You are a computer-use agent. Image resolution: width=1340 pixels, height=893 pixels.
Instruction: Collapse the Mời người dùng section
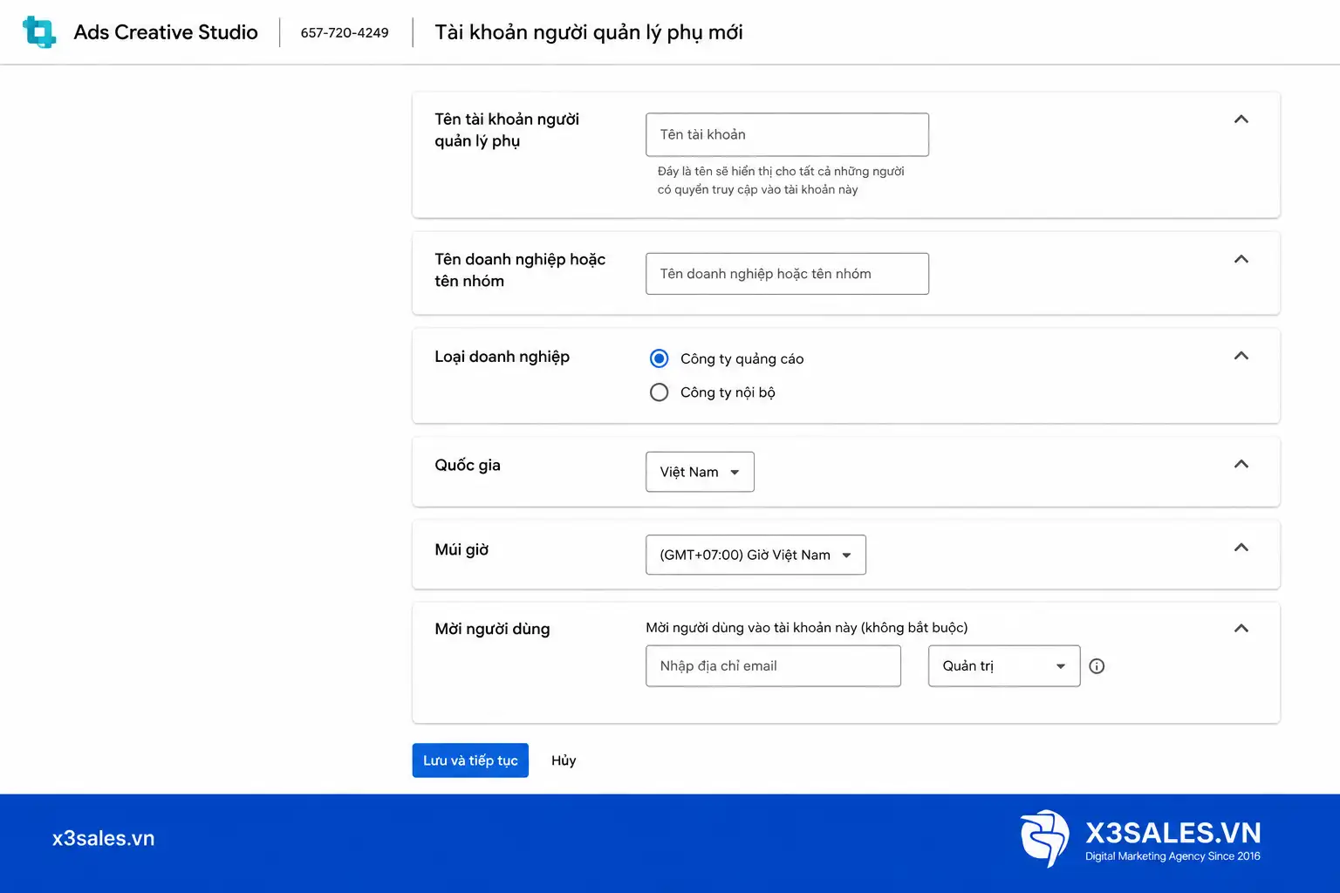click(x=1241, y=629)
